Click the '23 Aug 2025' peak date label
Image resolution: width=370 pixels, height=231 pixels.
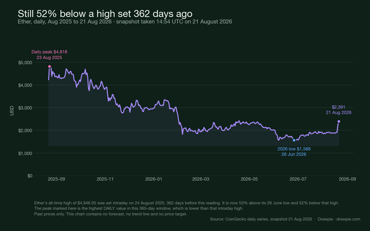pyautogui.click(x=49, y=57)
